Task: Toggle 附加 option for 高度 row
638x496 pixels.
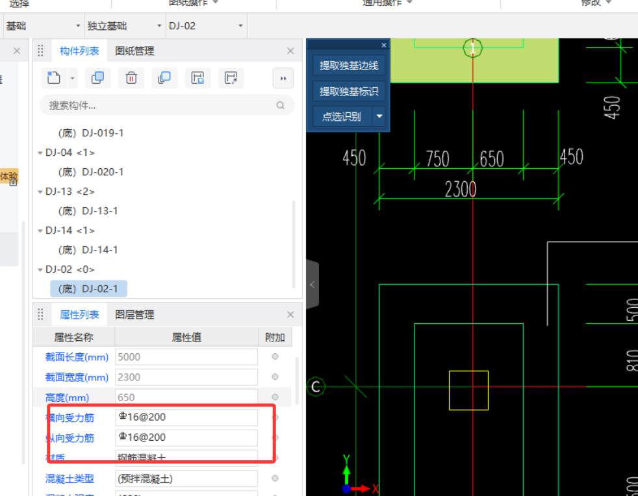Action: [275, 397]
